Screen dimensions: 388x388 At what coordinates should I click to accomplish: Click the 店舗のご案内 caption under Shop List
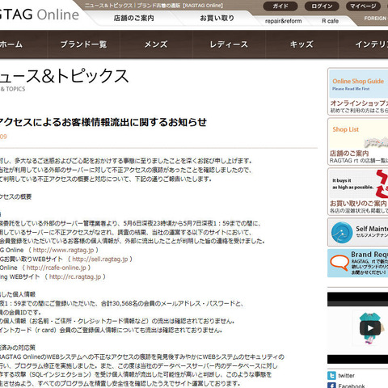click(x=349, y=154)
